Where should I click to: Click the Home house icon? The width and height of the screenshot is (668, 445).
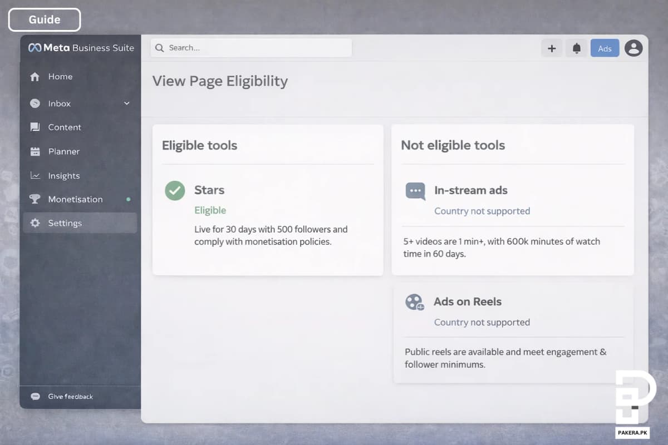point(35,77)
